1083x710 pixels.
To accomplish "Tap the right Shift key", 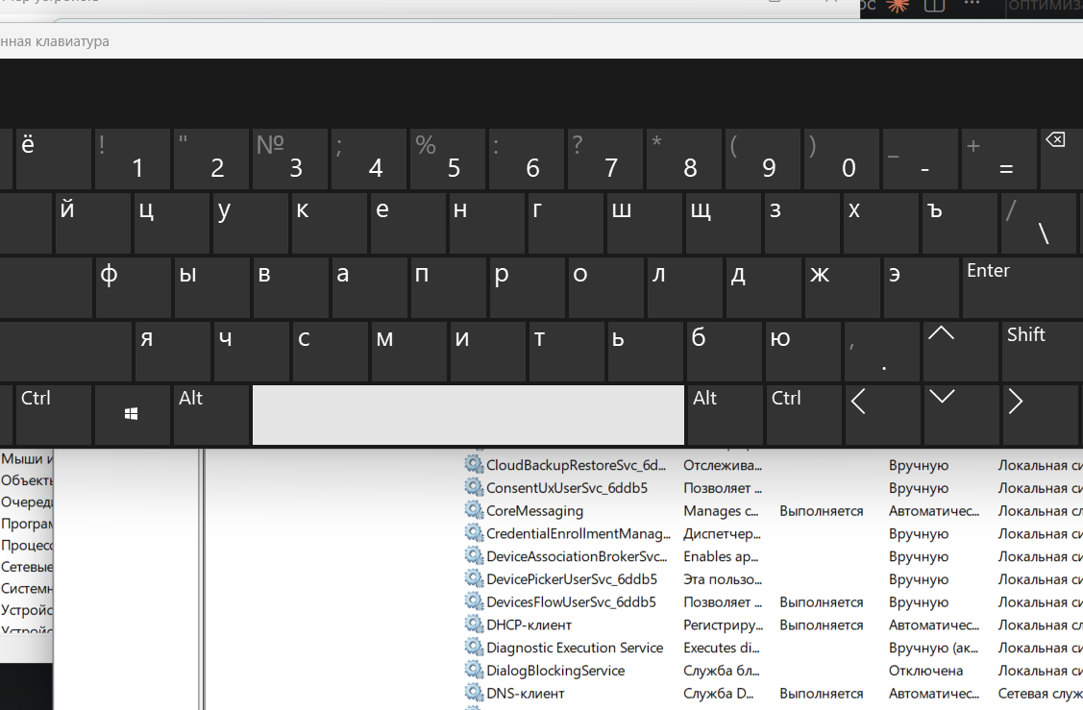I will point(1043,351).
